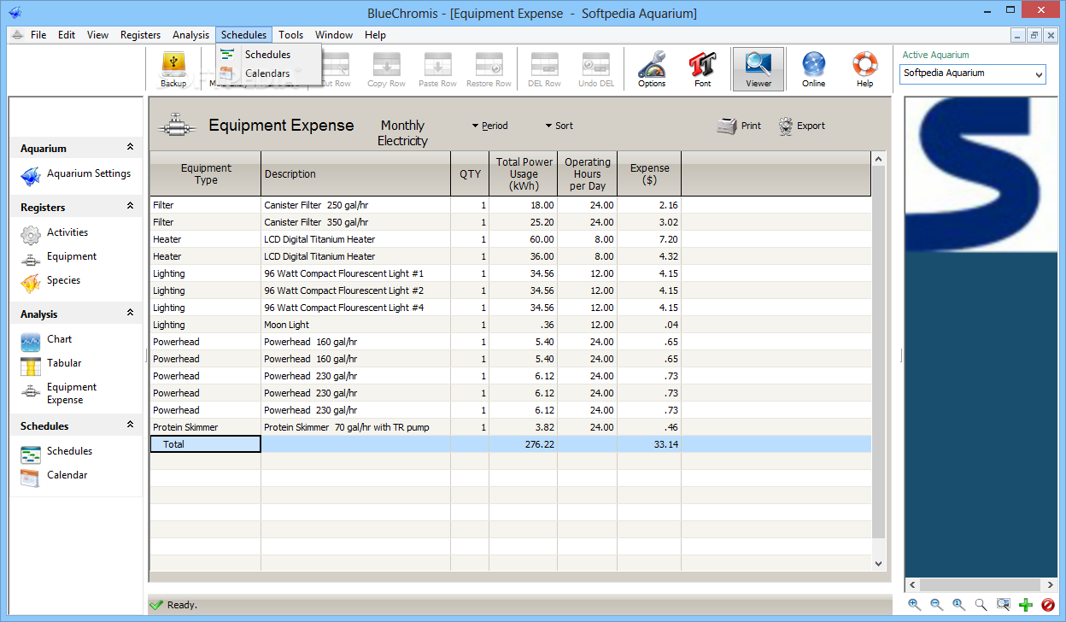Click table scrollbar down arrow

[879, 563]
